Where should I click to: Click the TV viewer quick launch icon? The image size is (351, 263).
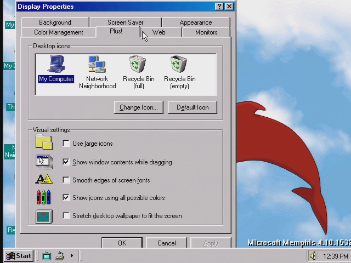[x=47, y=256]
